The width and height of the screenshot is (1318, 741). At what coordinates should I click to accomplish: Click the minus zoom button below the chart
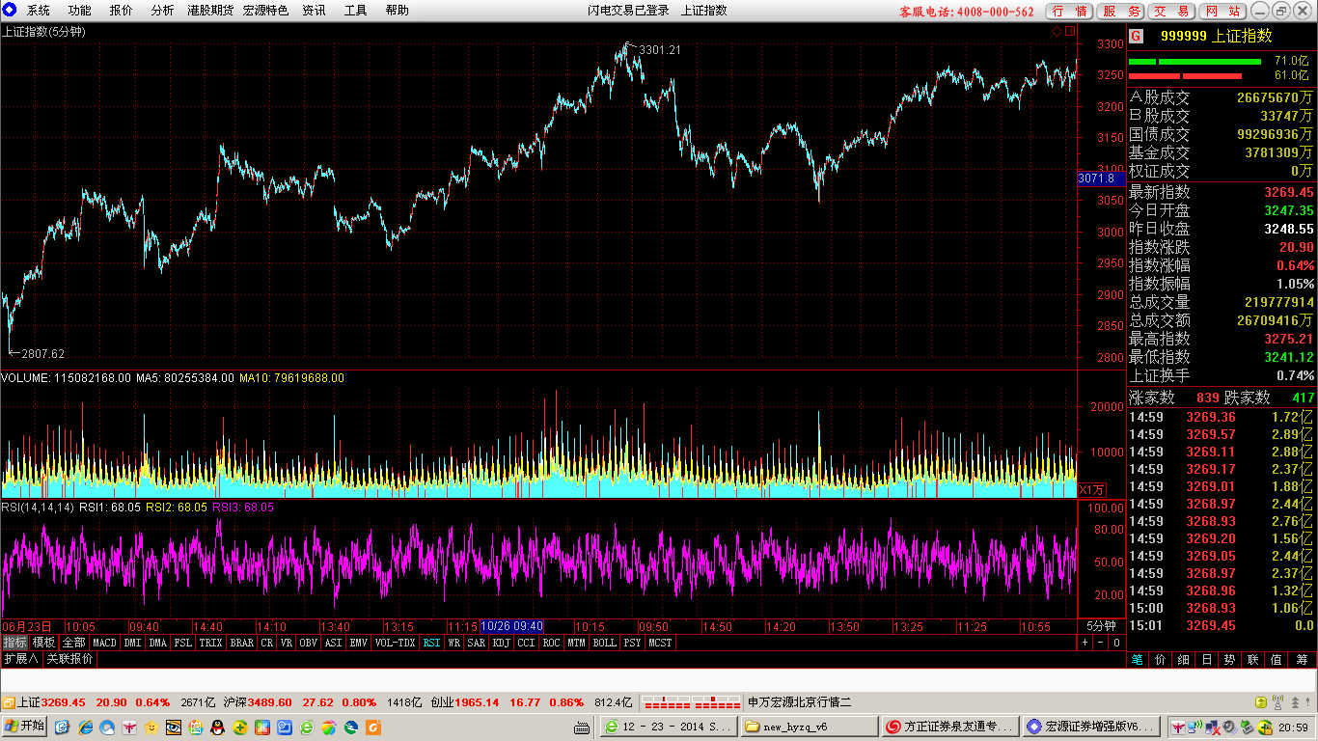pyautogui.click(x=1100, y=643)
